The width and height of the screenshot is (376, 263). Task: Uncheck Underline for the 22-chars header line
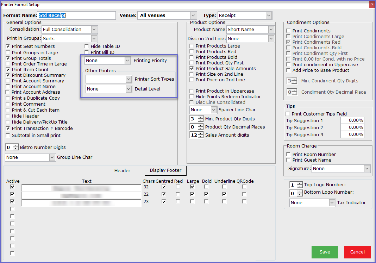[x=224, y=194]
